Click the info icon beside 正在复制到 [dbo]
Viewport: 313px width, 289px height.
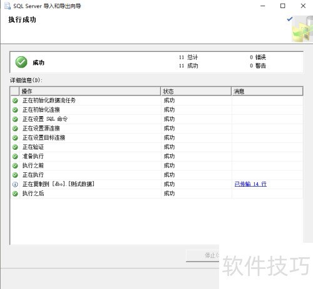pos(15,184)
